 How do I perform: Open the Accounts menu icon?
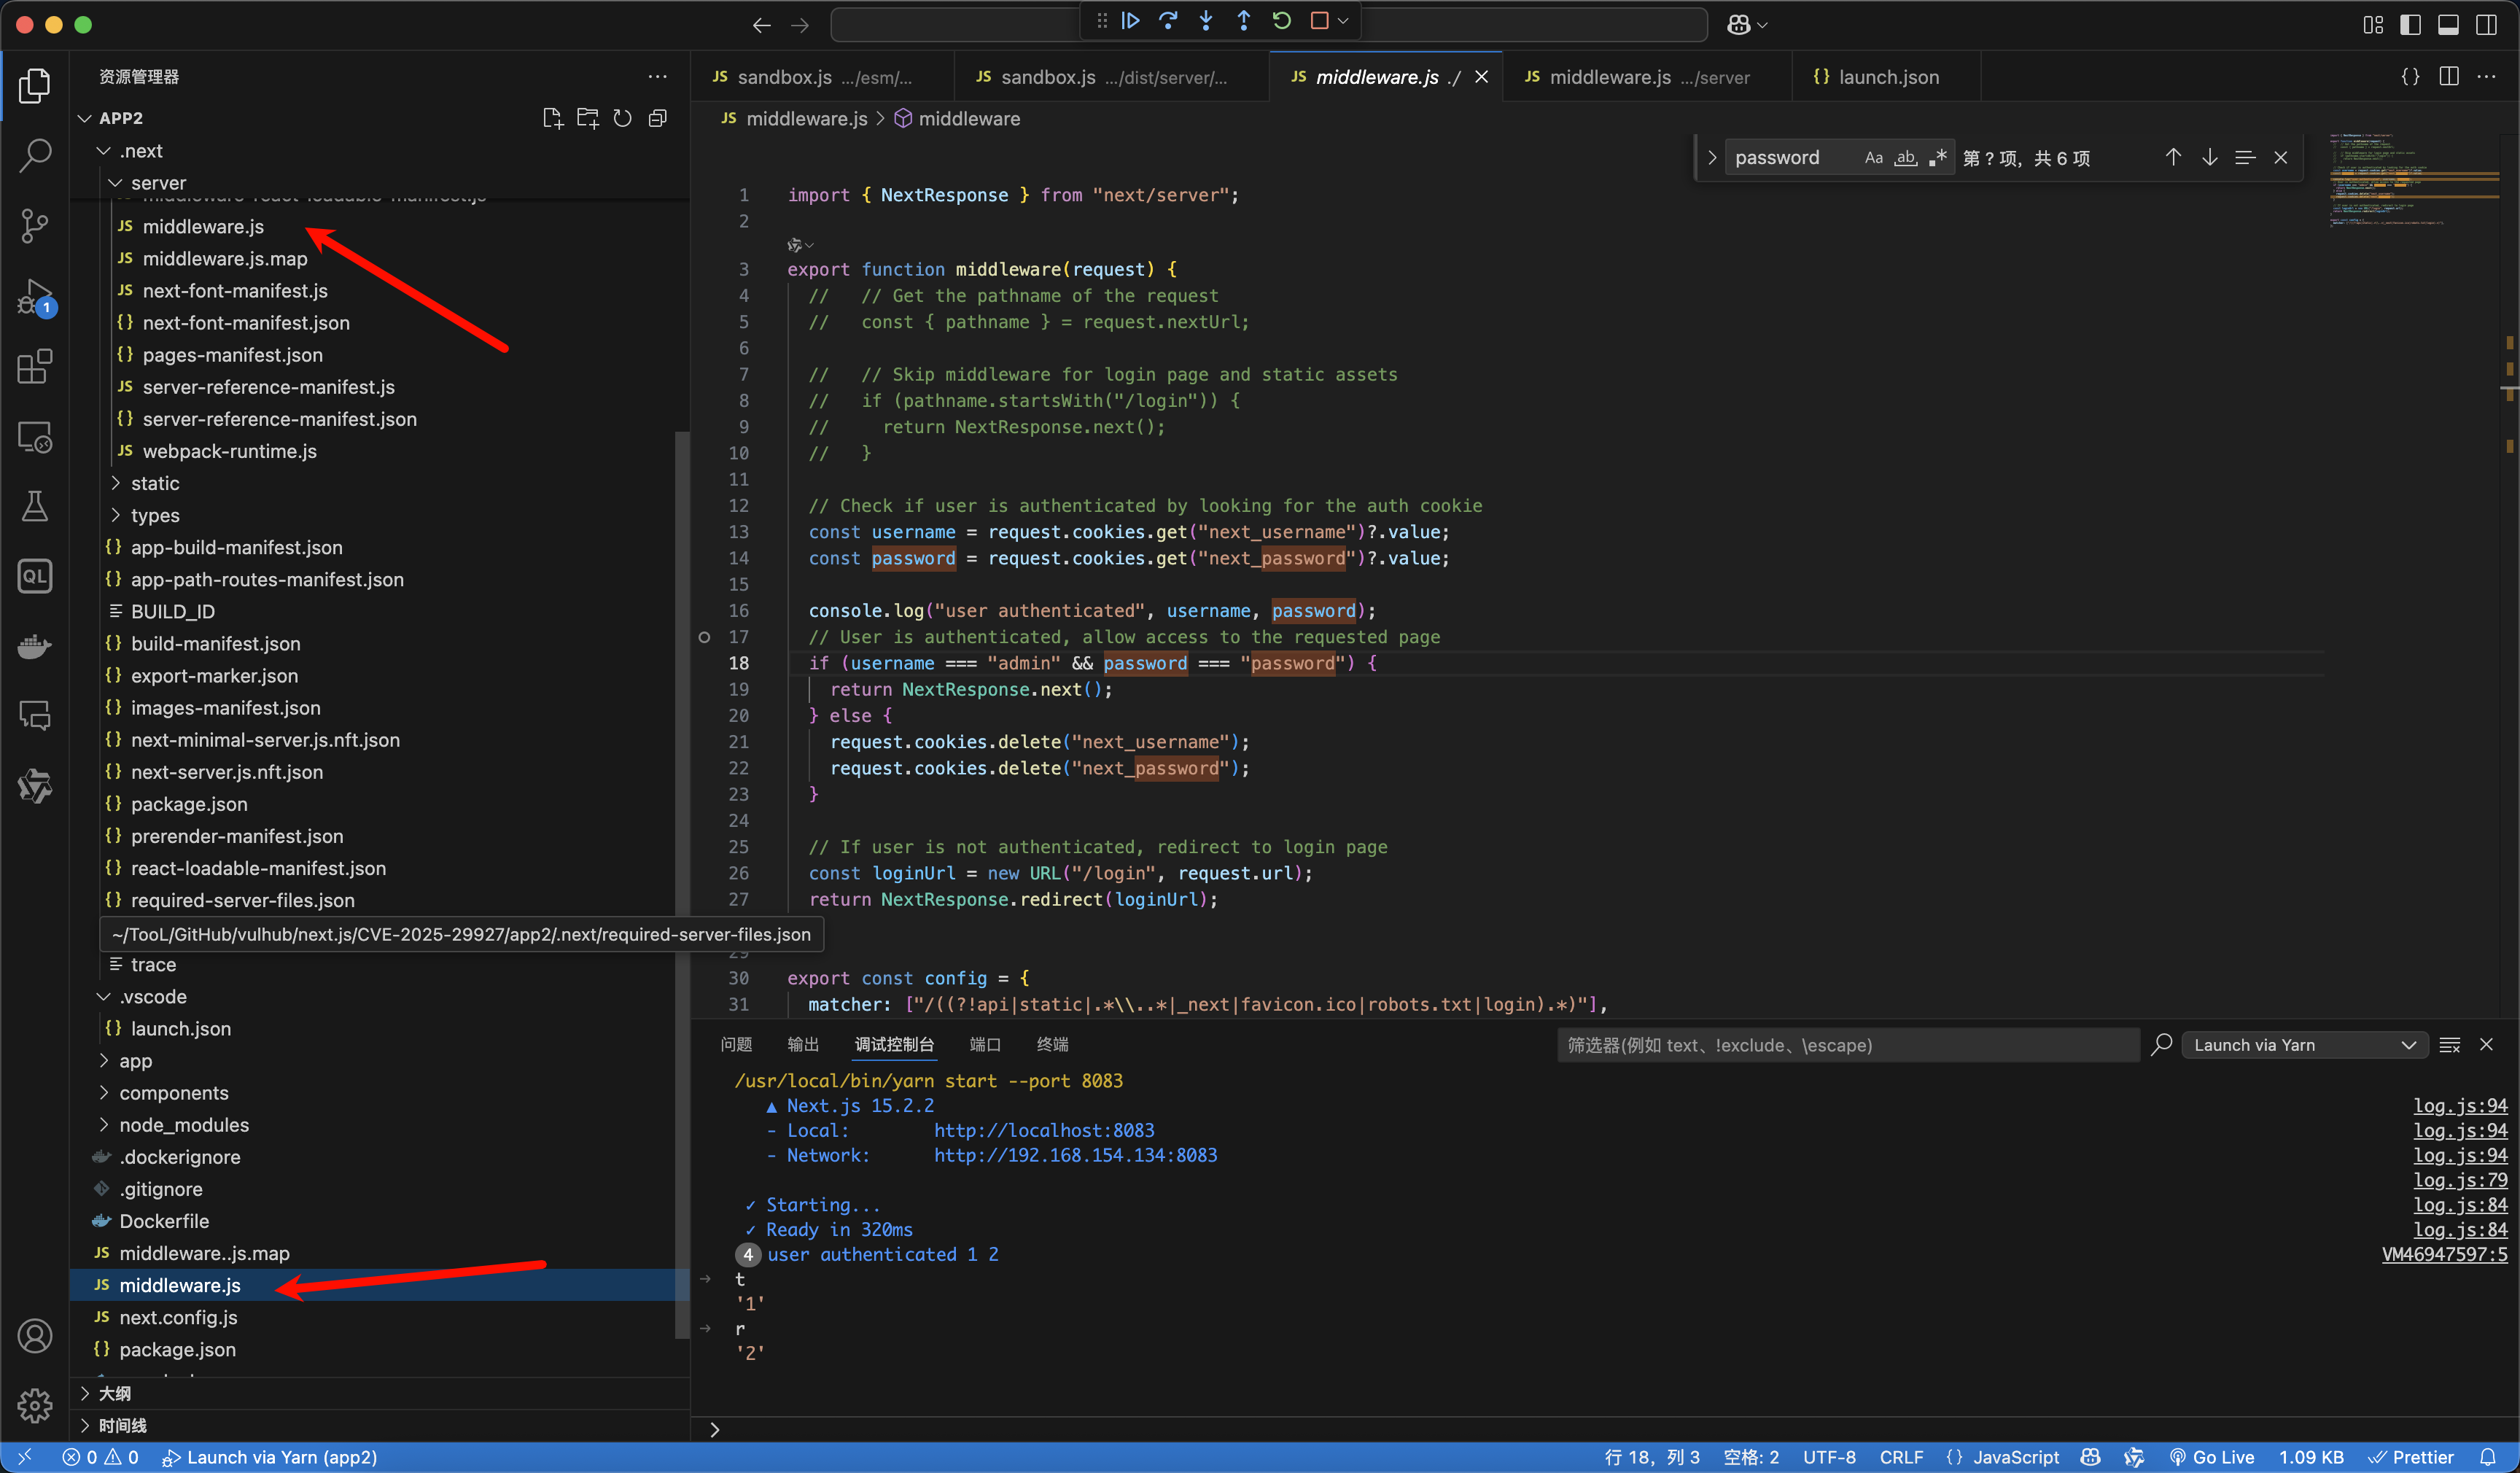point(35,1336)
